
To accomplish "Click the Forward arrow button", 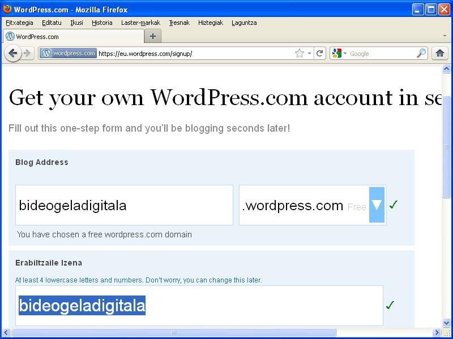I will tap(27, 53).
